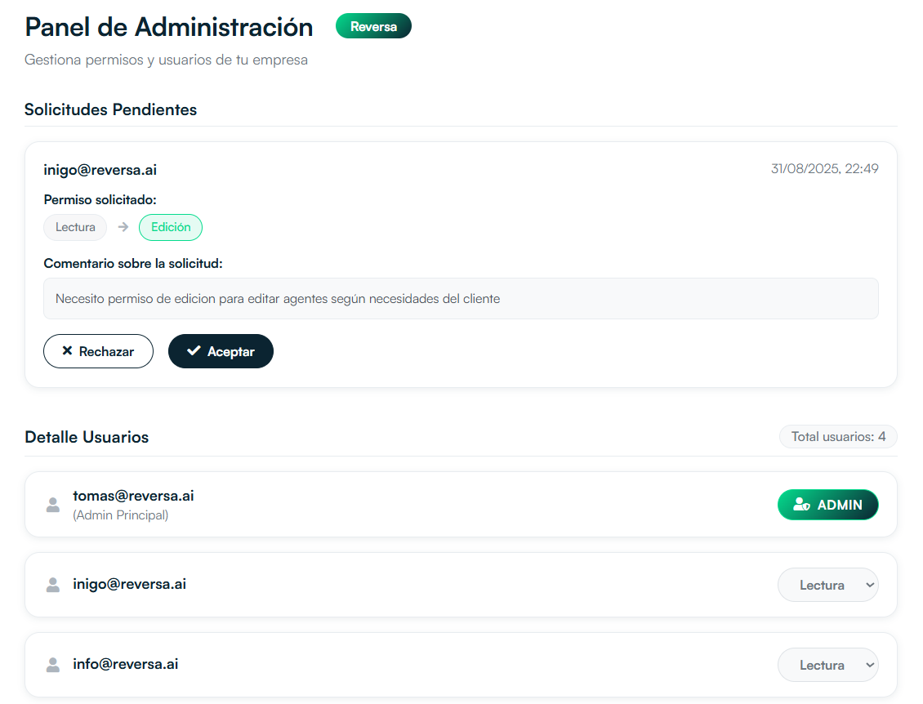Click the arrow icon between Lectura and Edición

123,227
